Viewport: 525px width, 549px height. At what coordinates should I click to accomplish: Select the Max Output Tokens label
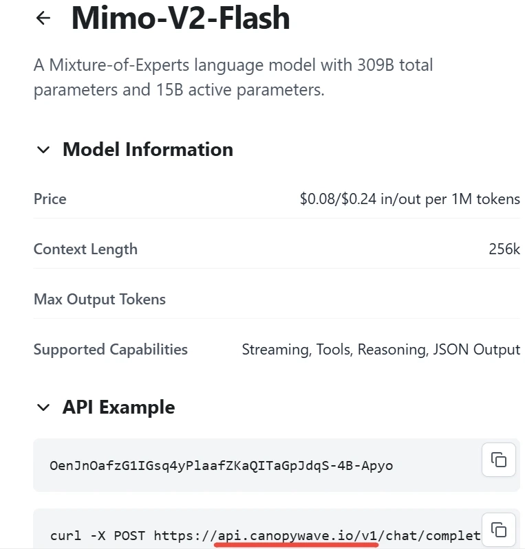tap(99, 300)
